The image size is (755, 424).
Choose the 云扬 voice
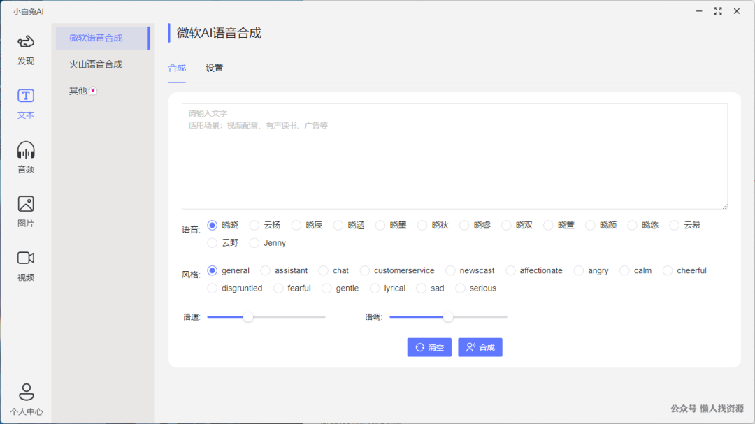(254, 225)
